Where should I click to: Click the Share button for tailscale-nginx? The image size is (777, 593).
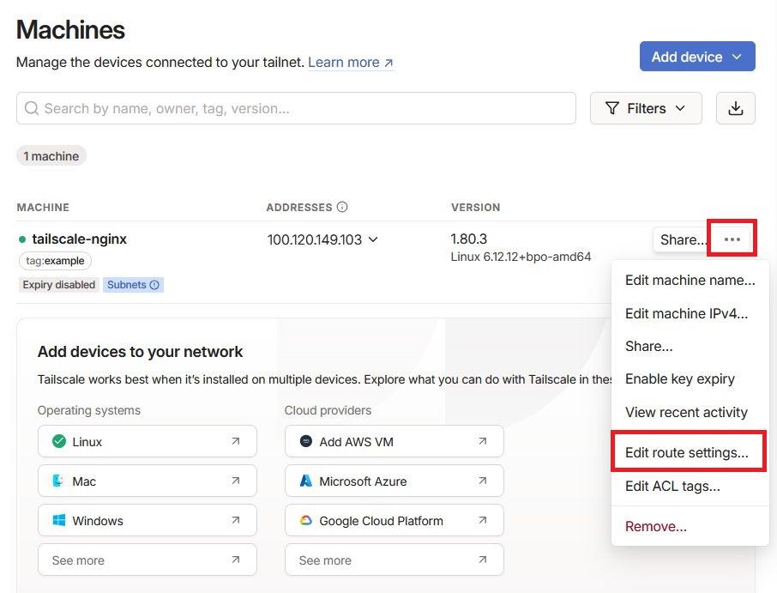(681, 239)
